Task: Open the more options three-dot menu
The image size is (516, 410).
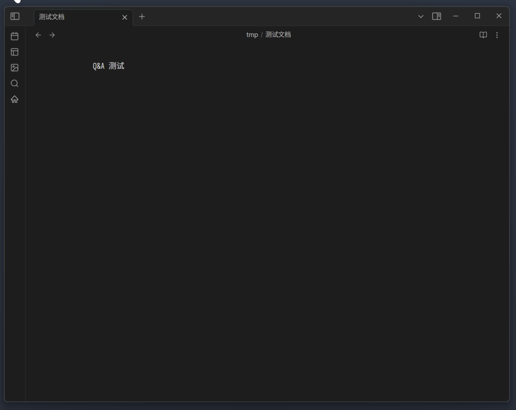Action: click(x=497, y=35)
